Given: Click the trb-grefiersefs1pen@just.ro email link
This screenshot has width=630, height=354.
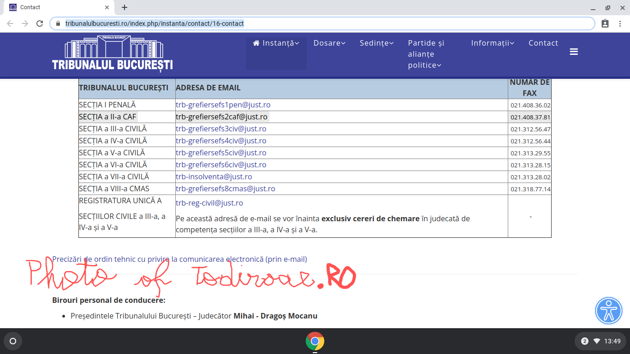Looking at the screenshot, I should [223, 105].
